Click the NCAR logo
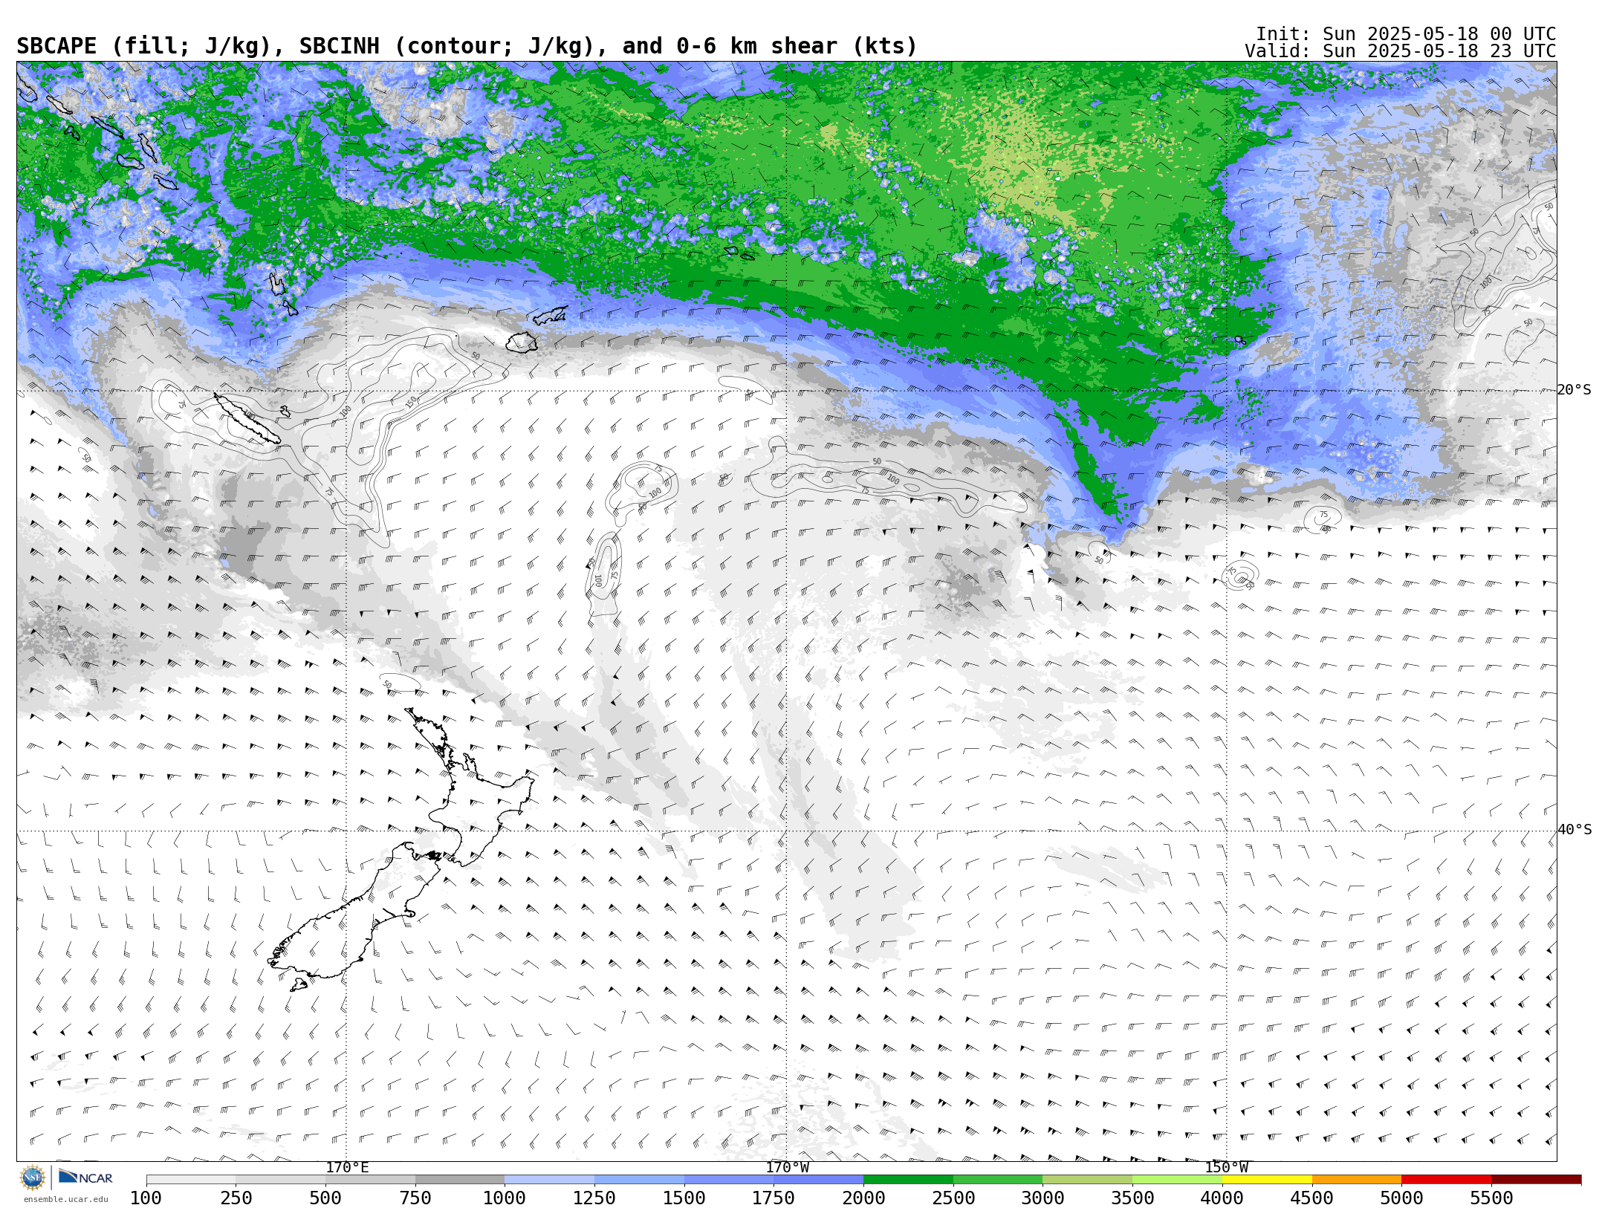Viewport: 1605px width, 1208px height. click(x=85, y=1177)
